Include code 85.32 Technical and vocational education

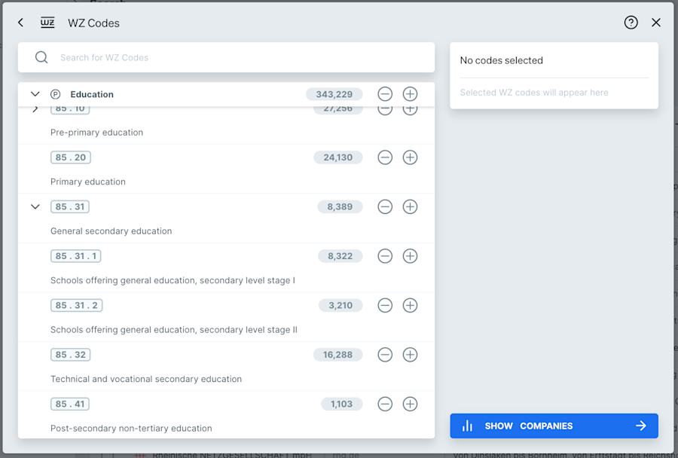[410, 355]
